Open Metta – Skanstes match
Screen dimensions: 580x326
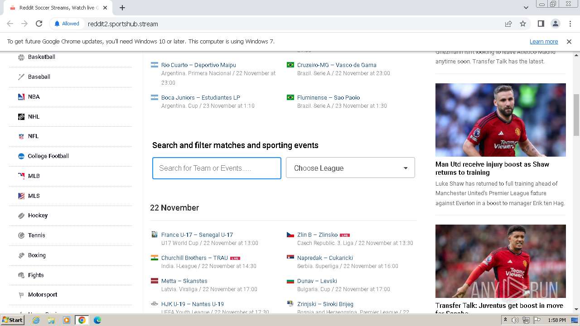pyautogui.click(x=184, y=281)
